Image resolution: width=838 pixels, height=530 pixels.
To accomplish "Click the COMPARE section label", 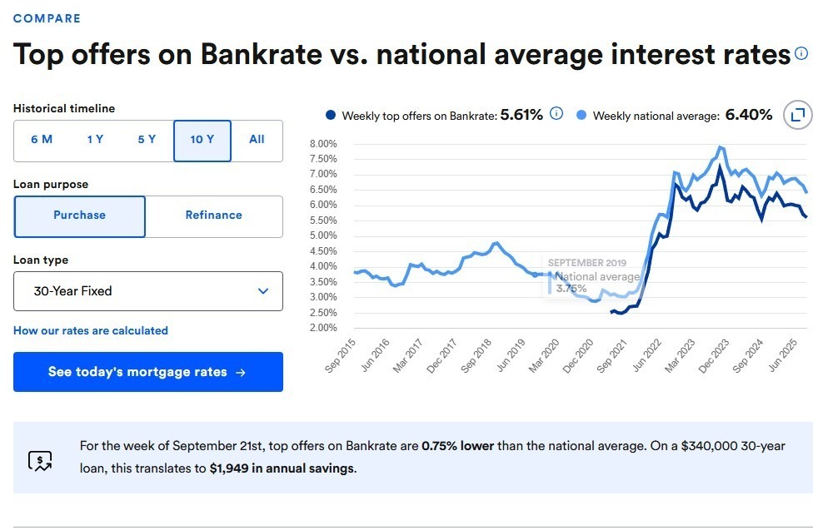I will [47, 18].
